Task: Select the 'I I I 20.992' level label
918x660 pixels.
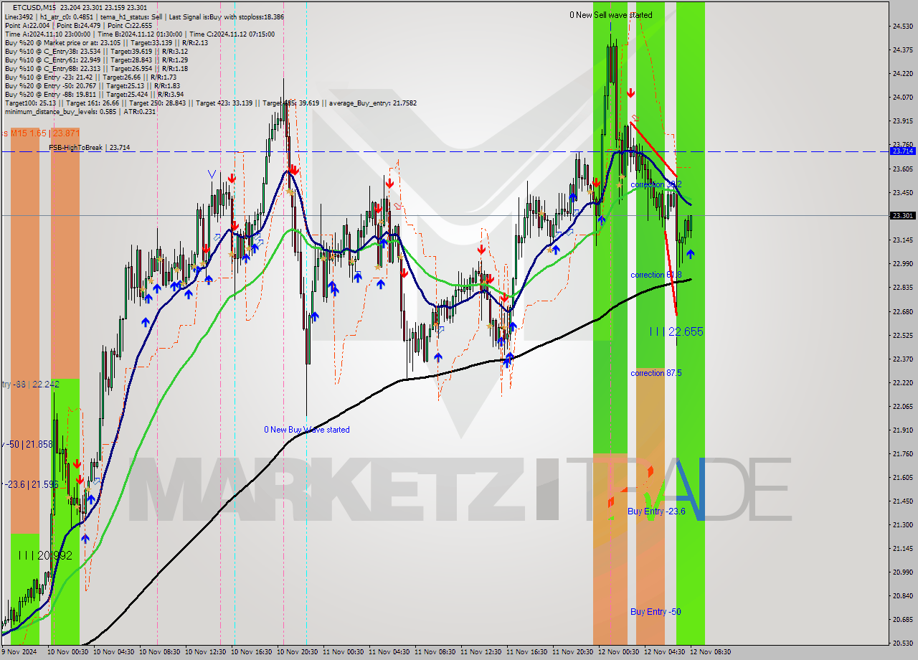Action: click(x=45, y=555)
